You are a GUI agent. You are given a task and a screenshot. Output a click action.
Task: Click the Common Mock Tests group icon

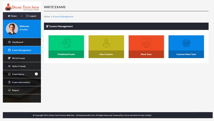coord(186,43)
